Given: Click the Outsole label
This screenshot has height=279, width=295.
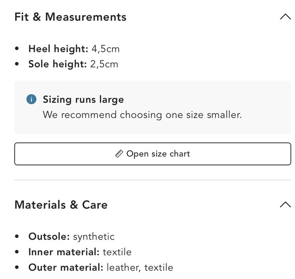Looking at the screenshot, I should pyautogui.click(x=49, y=237).
